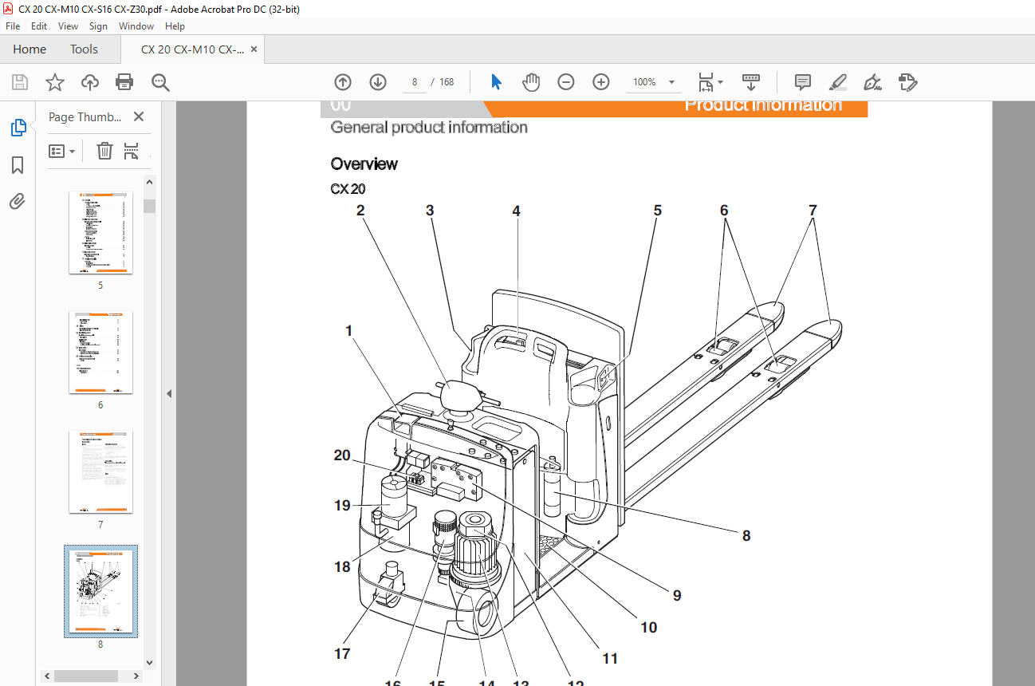1035x686 pixels.
Task: Click the thumbnails panel scroll down arrow
Action: [149, 662]
